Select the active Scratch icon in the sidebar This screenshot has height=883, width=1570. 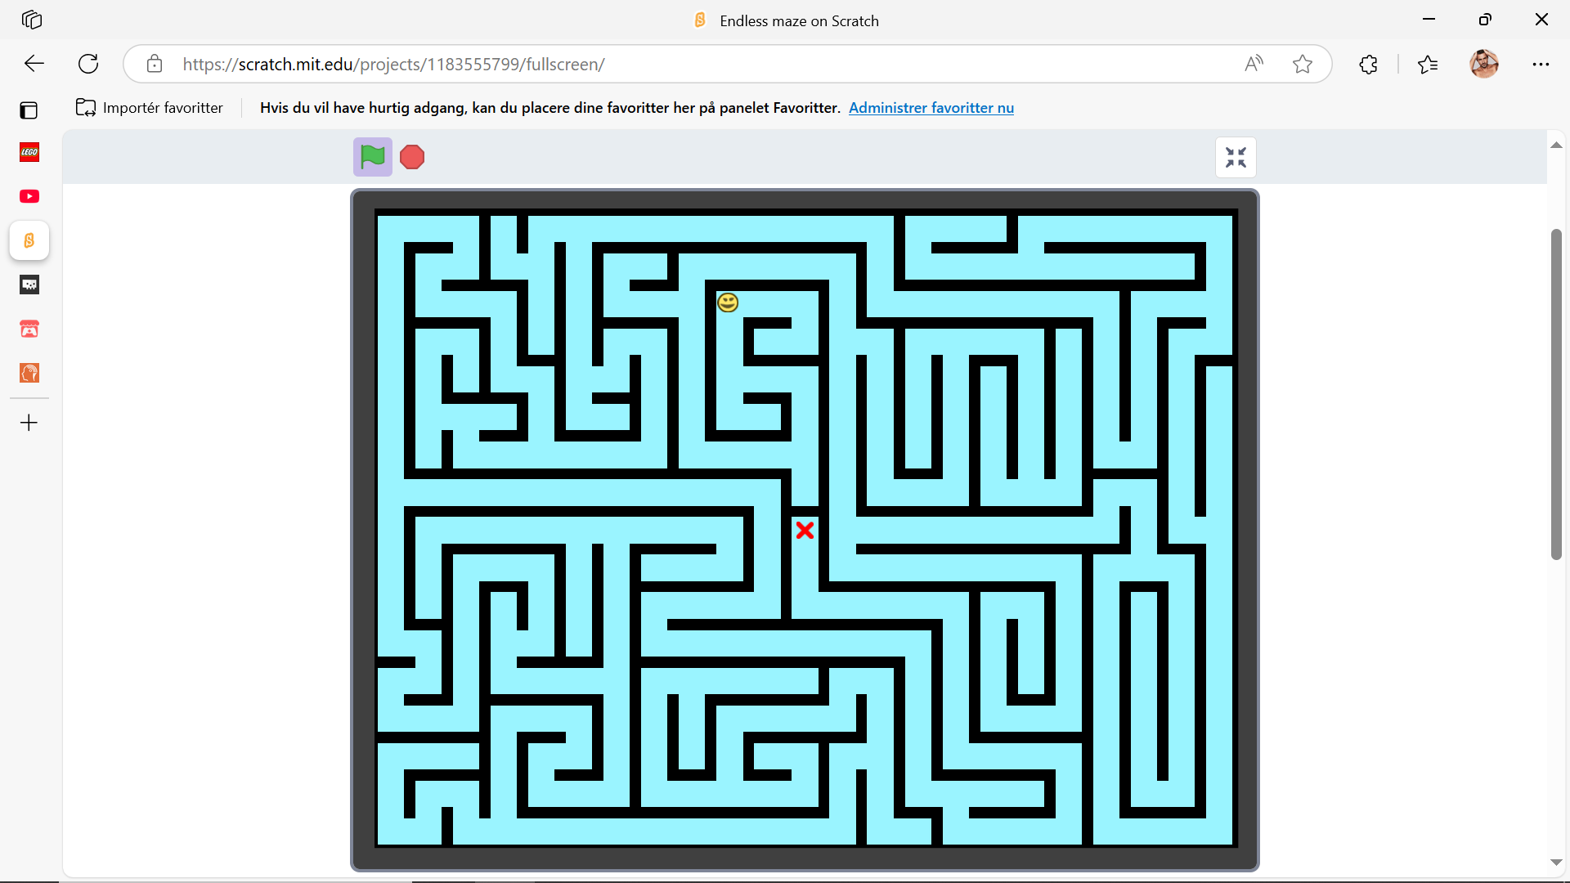(x=29, y=240)
